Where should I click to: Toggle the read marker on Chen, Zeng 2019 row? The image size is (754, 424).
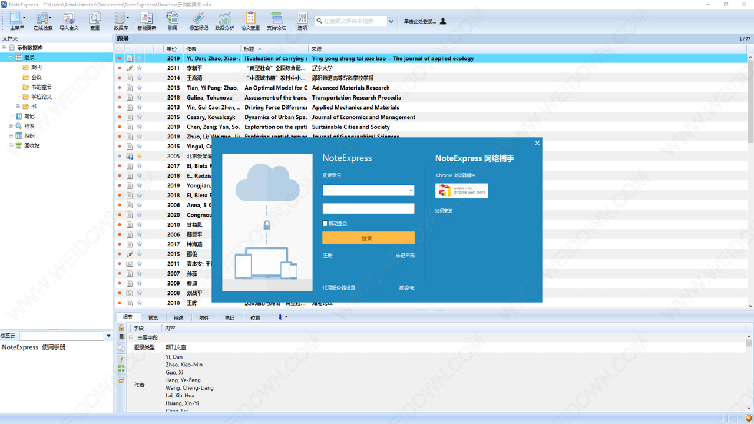[x=120, y=127]
